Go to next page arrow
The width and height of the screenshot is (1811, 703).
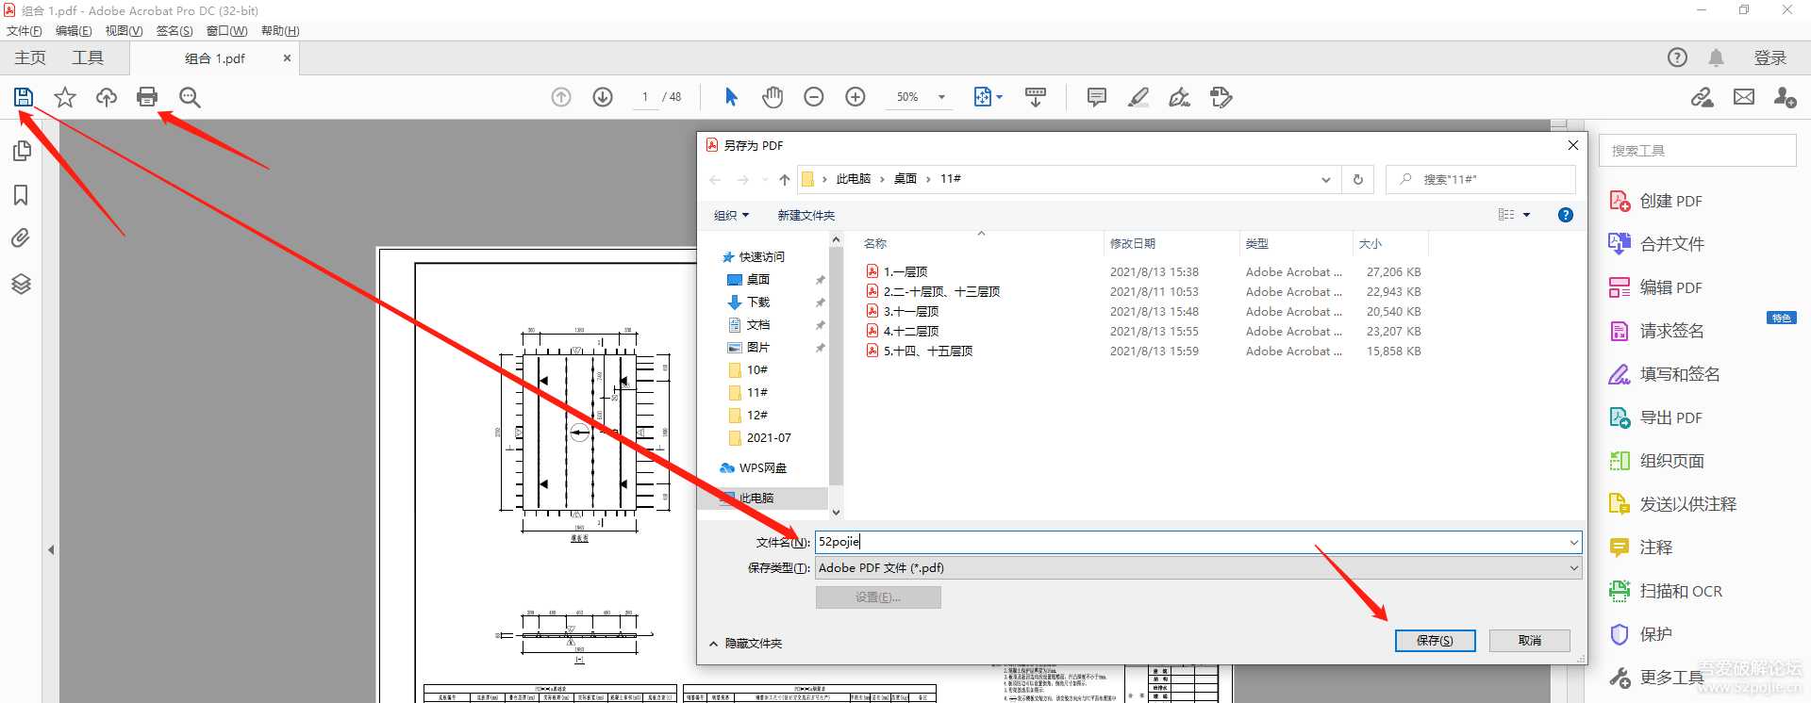pyautogui.click(x=603, y=97)
